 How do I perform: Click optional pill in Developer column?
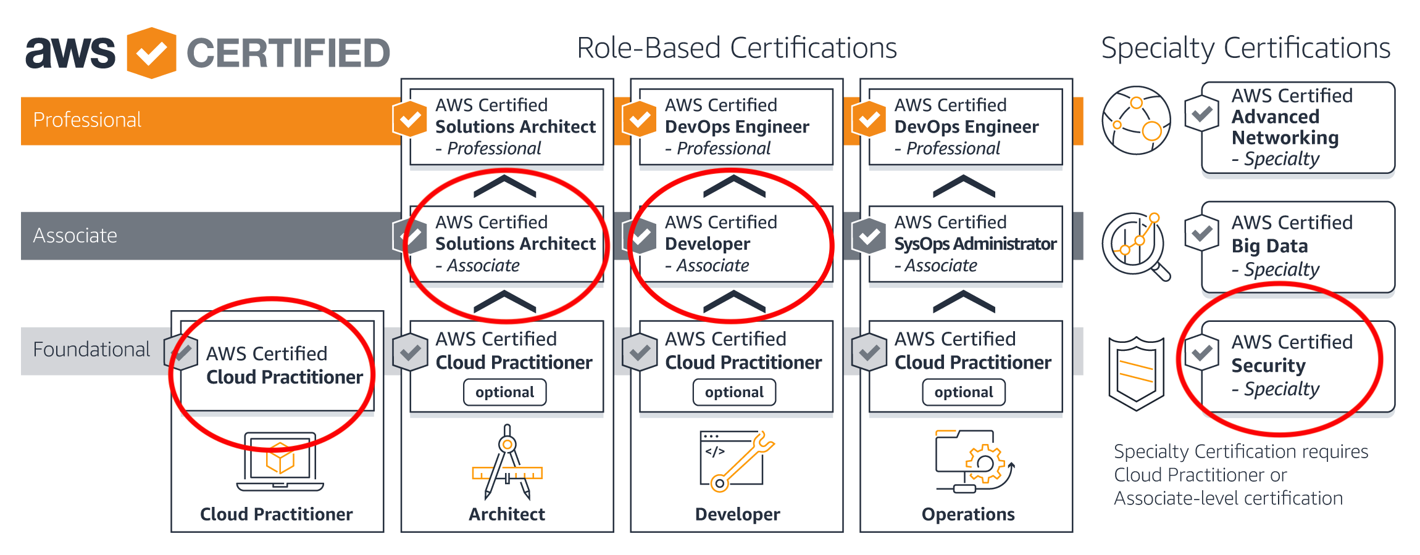[x=735, y=392]
